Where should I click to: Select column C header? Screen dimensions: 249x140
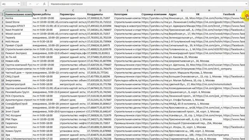(73, 10)
